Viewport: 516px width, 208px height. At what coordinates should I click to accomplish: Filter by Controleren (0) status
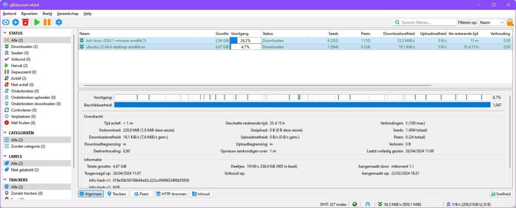click(x=37, y=110)
